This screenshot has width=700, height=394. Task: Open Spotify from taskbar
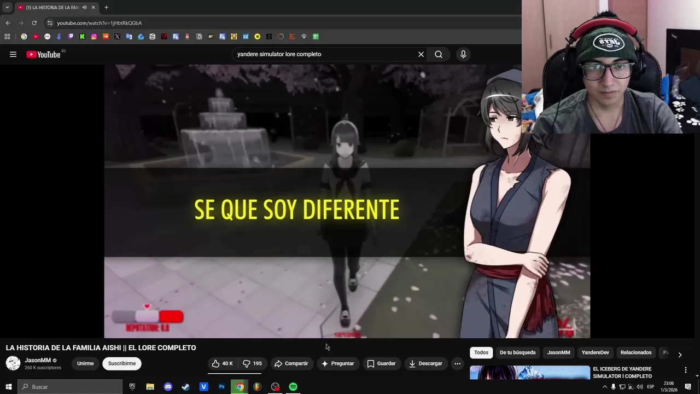(293, 387)
